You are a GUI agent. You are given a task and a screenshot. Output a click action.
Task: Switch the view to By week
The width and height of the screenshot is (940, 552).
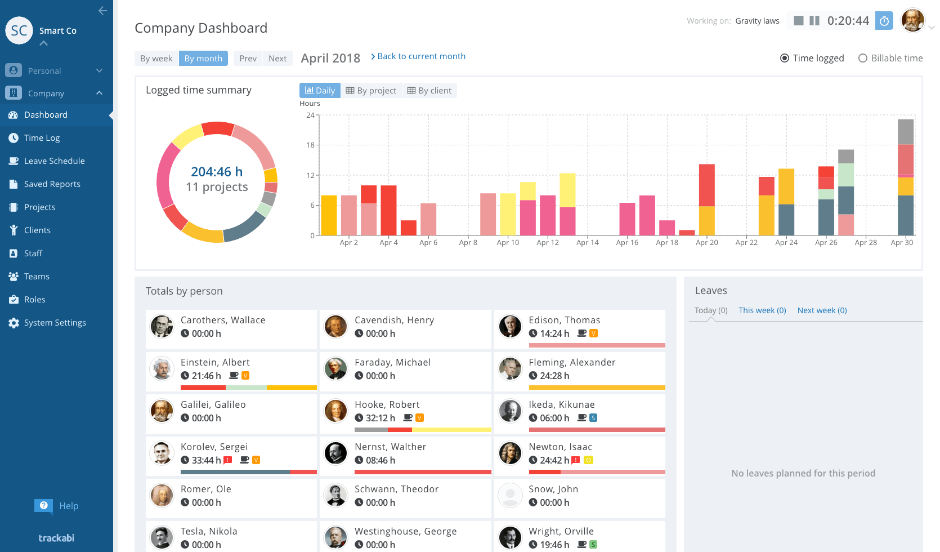[x=156, y=59]
